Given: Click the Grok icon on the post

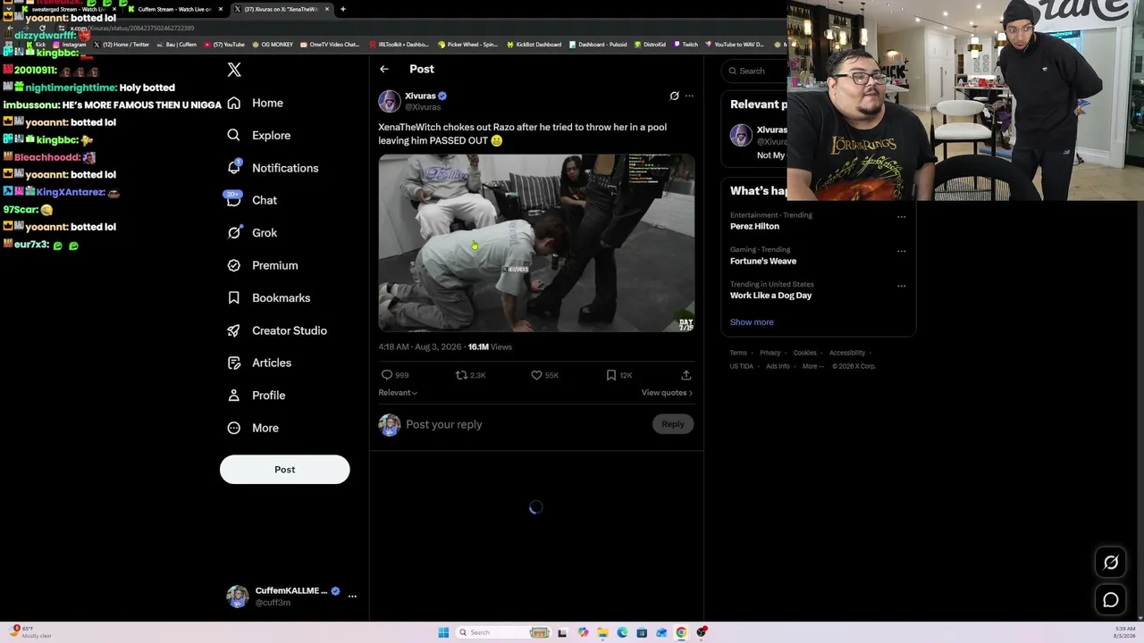Looking at the screenshot, I should tap(675, 96).
